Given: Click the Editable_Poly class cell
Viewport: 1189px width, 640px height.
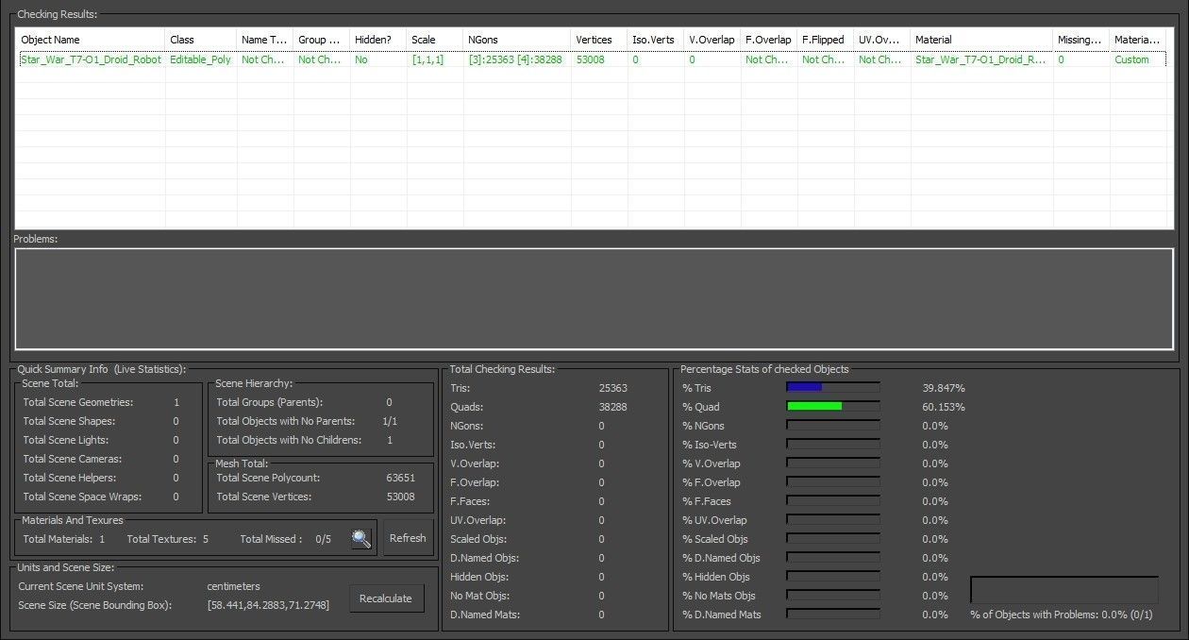Looking at the screenshot, I should tap(201, 59).
